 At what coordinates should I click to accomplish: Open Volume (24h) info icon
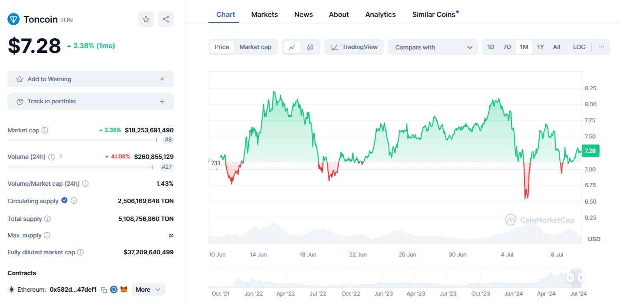(51, 157)
